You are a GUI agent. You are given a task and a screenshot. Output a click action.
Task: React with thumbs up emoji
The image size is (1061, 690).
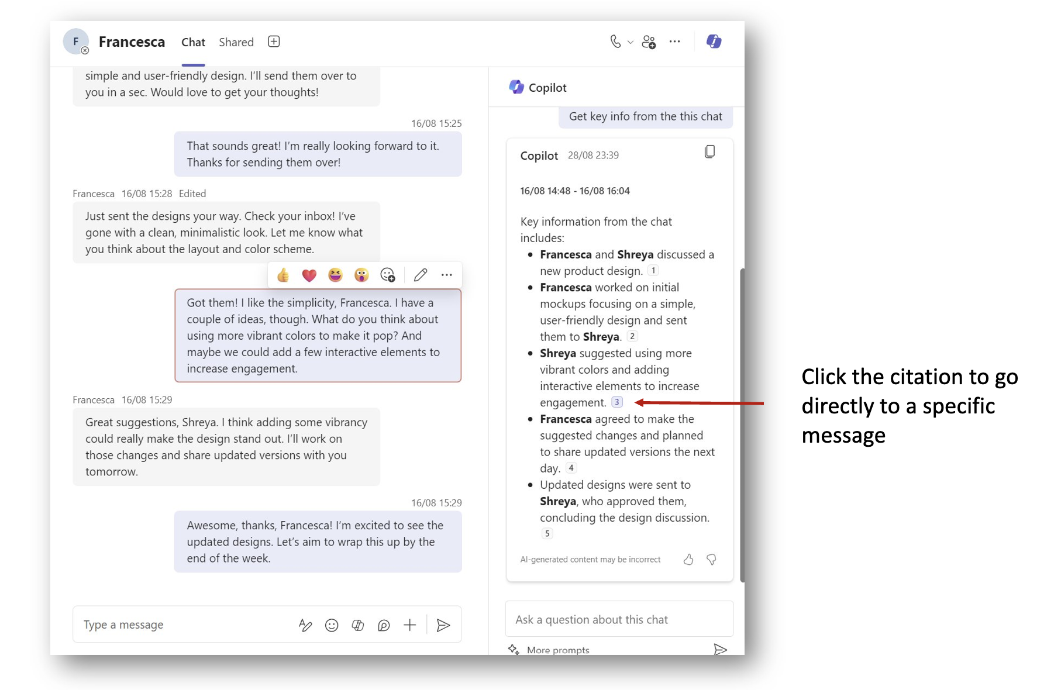[283, 275]
